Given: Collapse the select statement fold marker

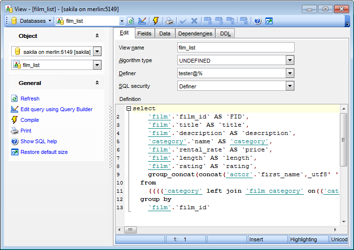Looking at the screenshot, I should pos(129,109).
